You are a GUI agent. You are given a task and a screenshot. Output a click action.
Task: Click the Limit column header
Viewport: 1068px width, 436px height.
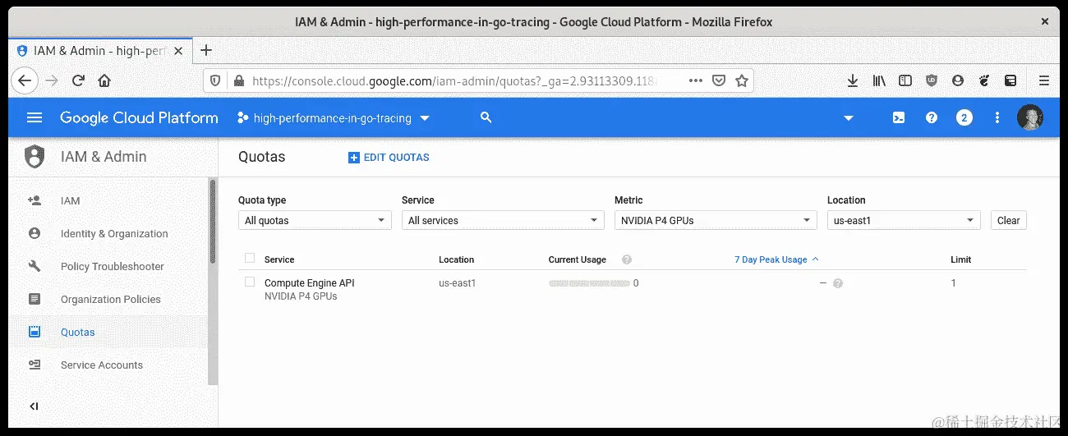tap(960, 259)
